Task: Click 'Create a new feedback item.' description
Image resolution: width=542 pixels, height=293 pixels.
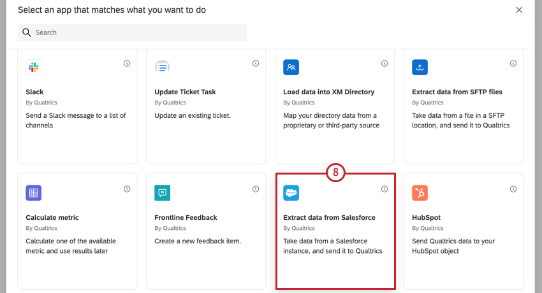Action: point(198,241)
